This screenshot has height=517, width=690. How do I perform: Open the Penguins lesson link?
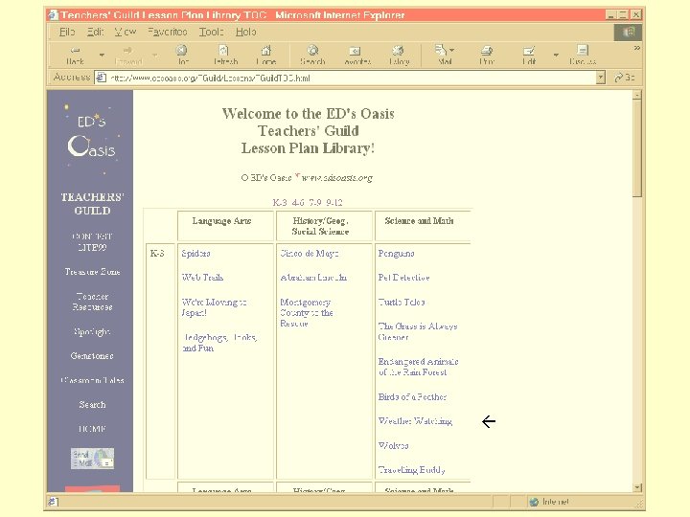click(x=396, y=253)
